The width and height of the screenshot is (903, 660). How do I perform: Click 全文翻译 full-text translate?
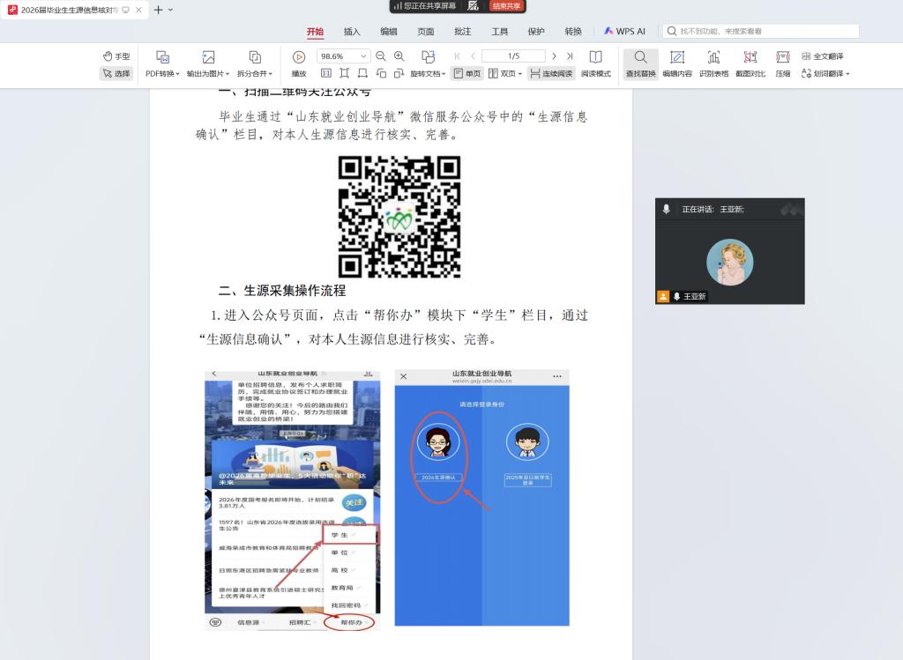coord(823,56)
